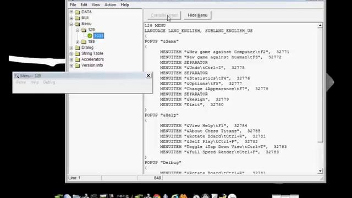Click the Menu - 129 window title icon
The image size is (352, 198).
point(17,76)
